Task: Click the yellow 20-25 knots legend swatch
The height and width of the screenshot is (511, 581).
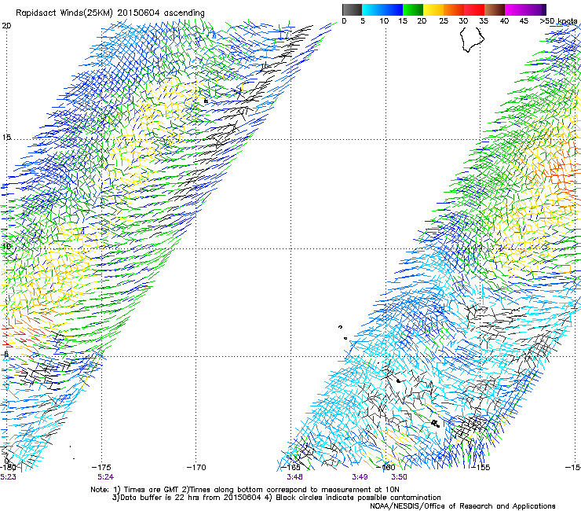Action: (x=433, y=9)
